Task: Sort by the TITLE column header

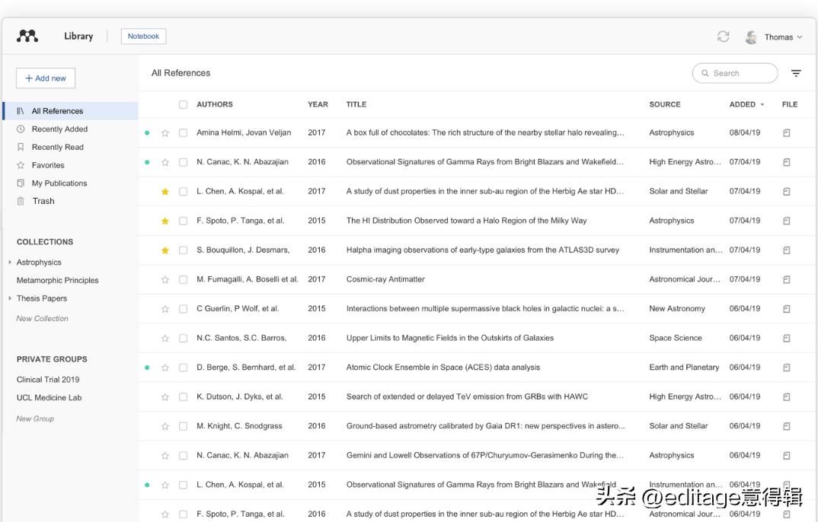Action: point(356,105)
